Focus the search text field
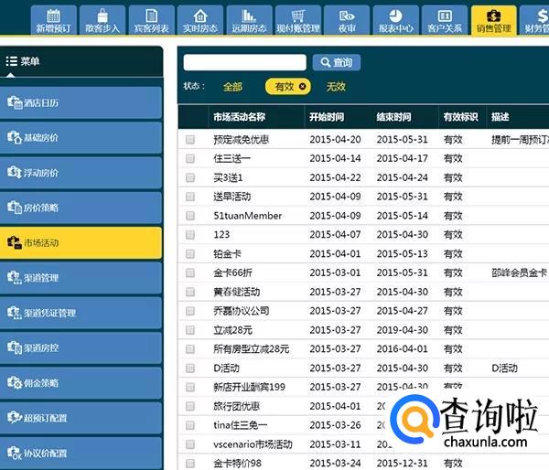Viewport: 549px width, 470px height. coord(244,62)
